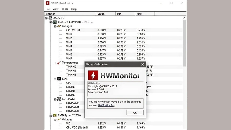This screenshot has height=130, width=231.
Task: Click the Fans PWM category icon
Action: point(59,99)
